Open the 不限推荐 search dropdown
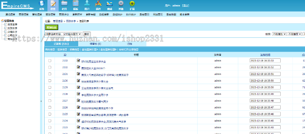The height and width of the screenshot is (134, 305). pyautogui.click(x=295, y=34)
